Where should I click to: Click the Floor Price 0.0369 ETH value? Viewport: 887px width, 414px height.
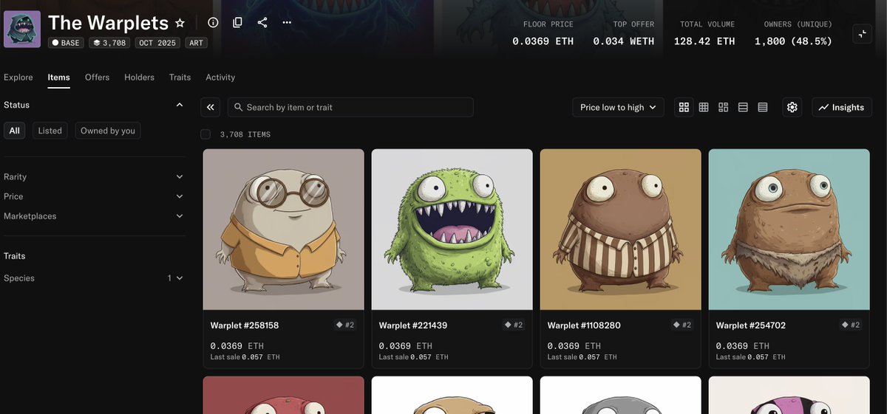coord(543,41)
